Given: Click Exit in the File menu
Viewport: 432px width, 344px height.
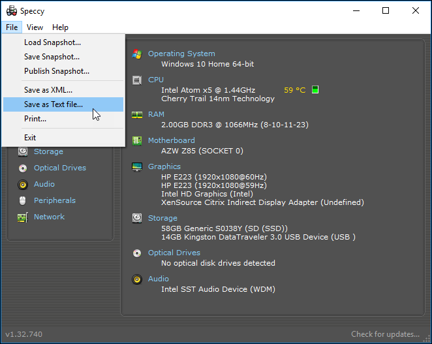Looking at the screenshot, I should [x=63, y=138].
